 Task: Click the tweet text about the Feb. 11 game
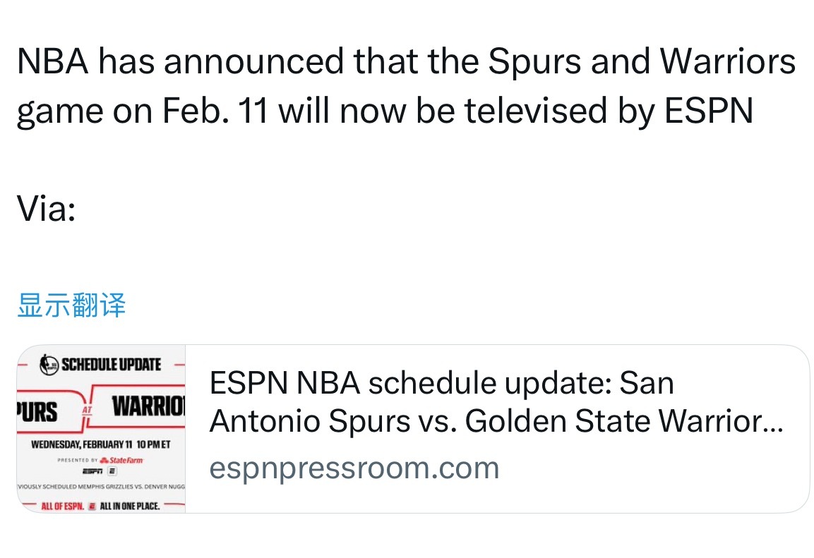pyautogui.click(x=402, y=85)
